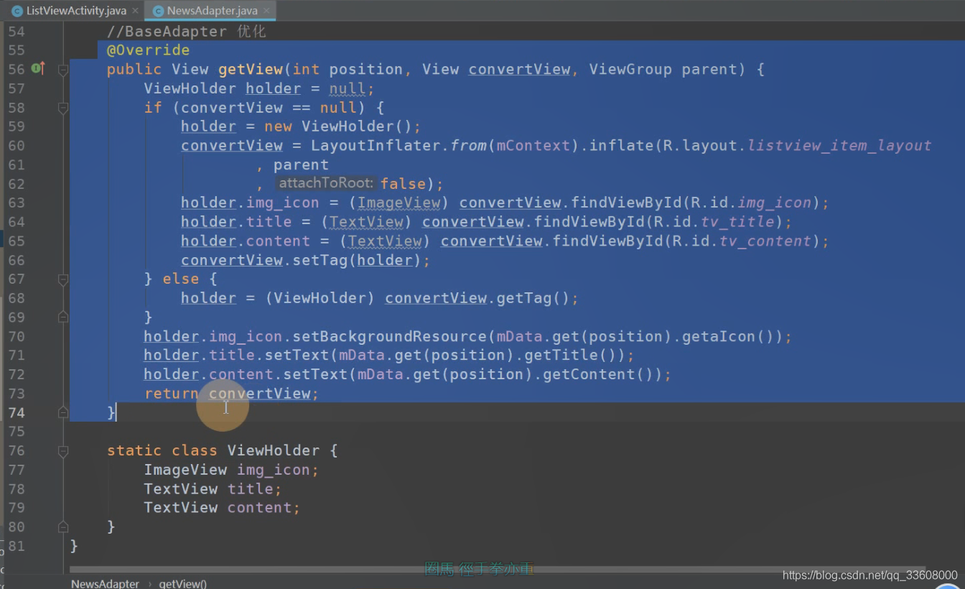Click the attachToRoot: parameter hint

point(327,184)
